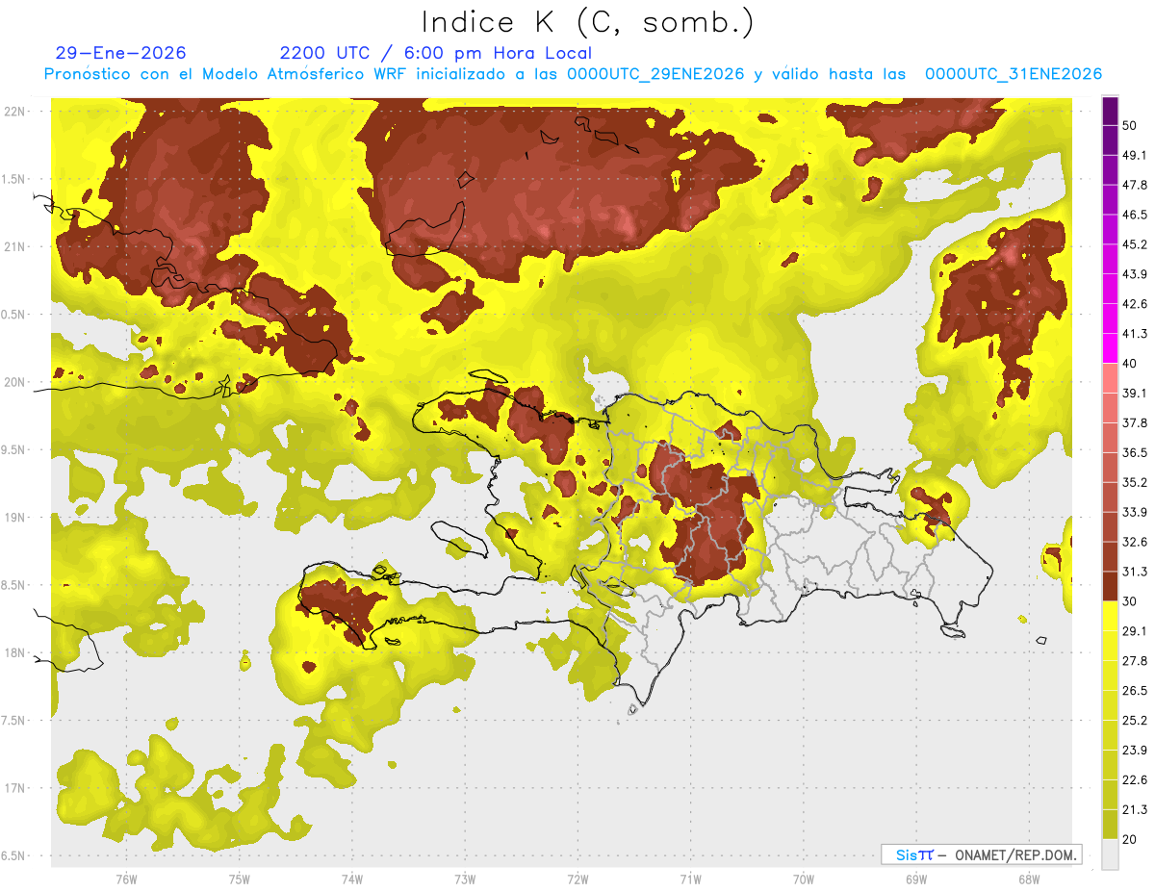Select latitude label '18N'
The width and height of the screenshot is (1155, 892).
(14, 652)
